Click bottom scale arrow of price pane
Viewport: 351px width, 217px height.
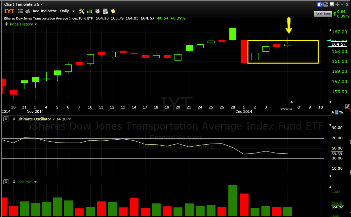[330, 102]
